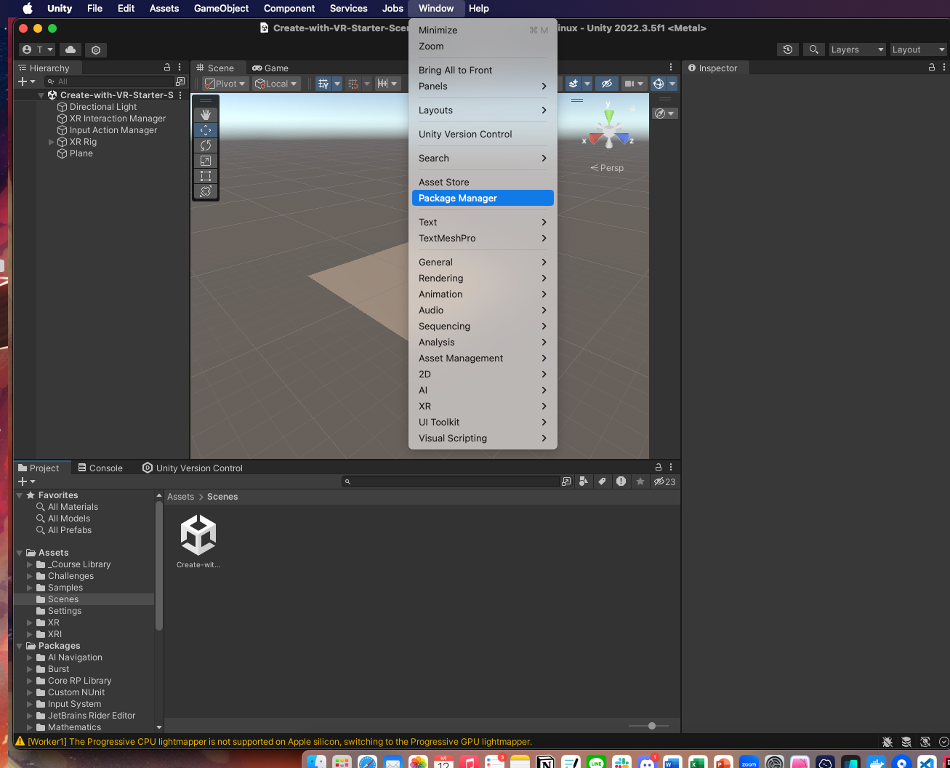Toggle the Project panel lock
This screenshot has width=950, height=768.
tap(659, 467)
